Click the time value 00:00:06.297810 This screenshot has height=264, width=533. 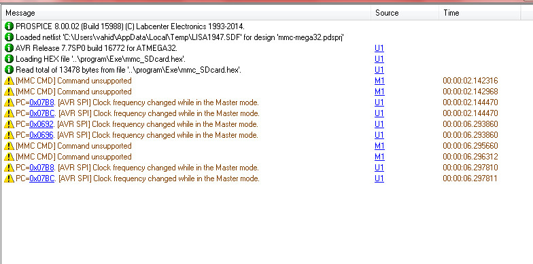(470, 168)
